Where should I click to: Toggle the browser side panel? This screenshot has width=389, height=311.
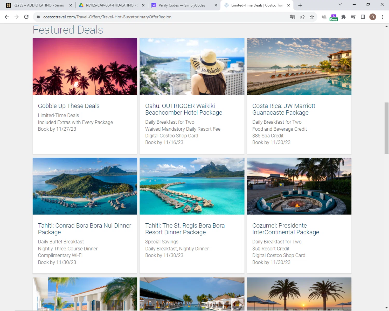(363, 17)
